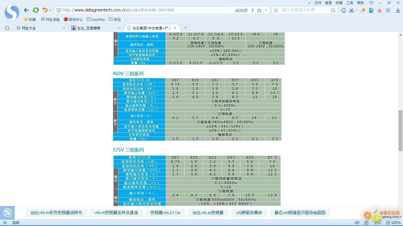The width and height of the screenshot is (403, 226).
Task: Click 型号 VFD-M header in 460V table
Action: pyautogui.click(x=139, y=80)
